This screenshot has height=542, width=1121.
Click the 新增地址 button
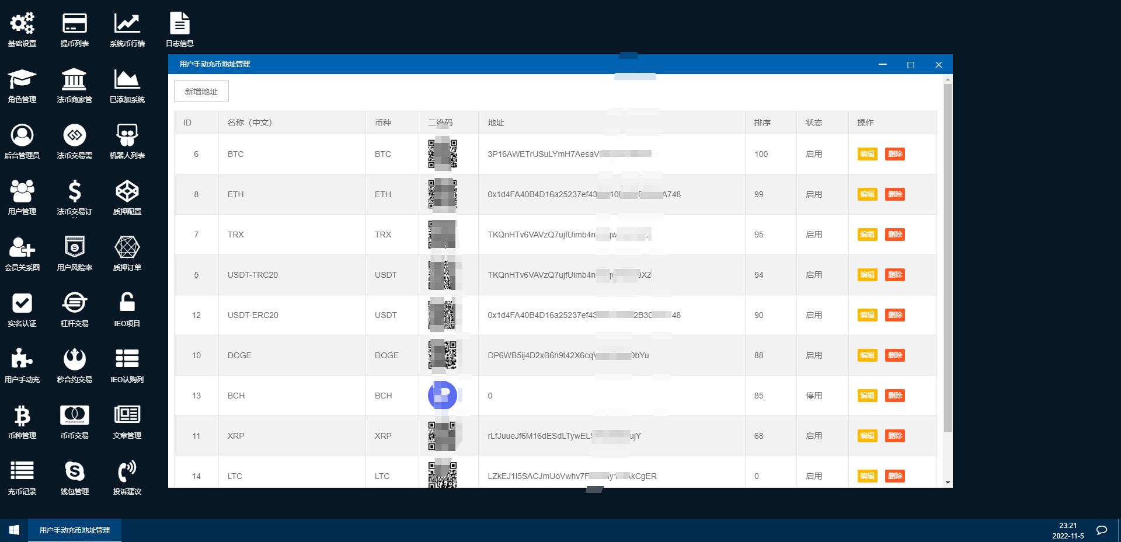pyautogui.click(x=201, y=91)
